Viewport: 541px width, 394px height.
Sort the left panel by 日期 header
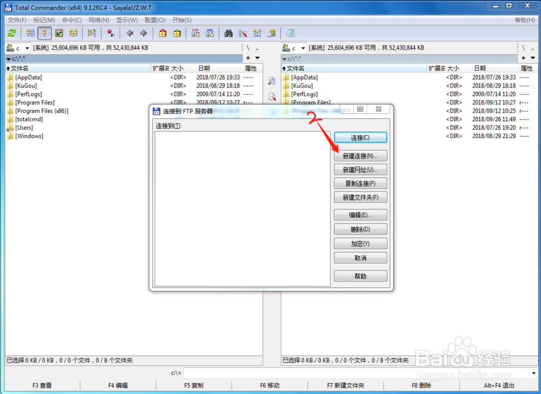click(x=220, y=68)
